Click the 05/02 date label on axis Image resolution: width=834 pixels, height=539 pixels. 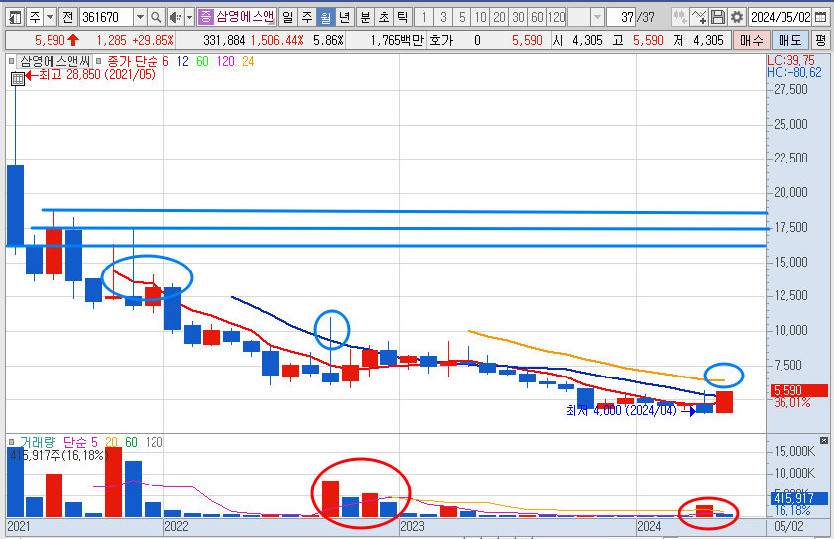[x=788, y=526]
